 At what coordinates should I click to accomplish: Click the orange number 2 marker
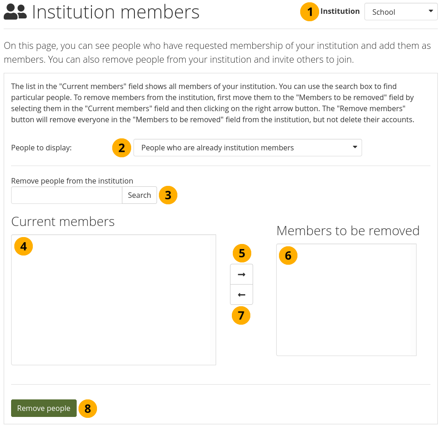[x=121, y=148]
